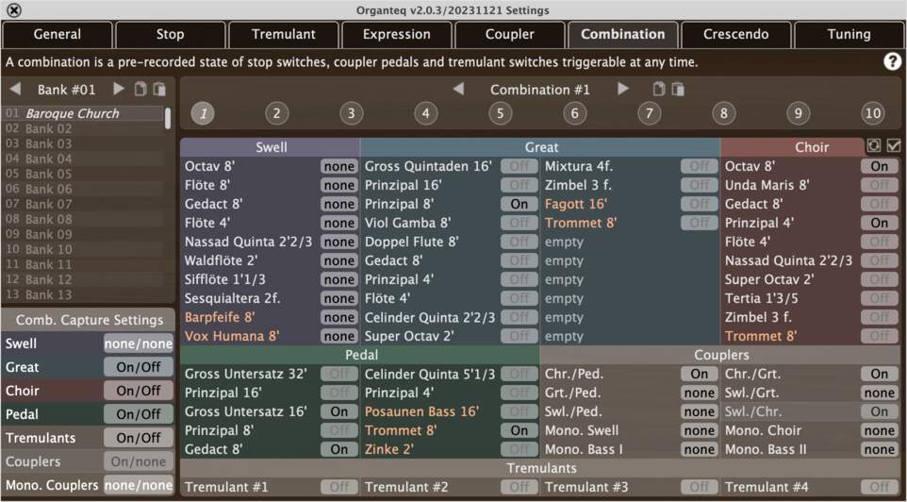Toggle Swl./Chr. coupler state
This screenshot has width=907, height=502.
click(x=880, y=411)
